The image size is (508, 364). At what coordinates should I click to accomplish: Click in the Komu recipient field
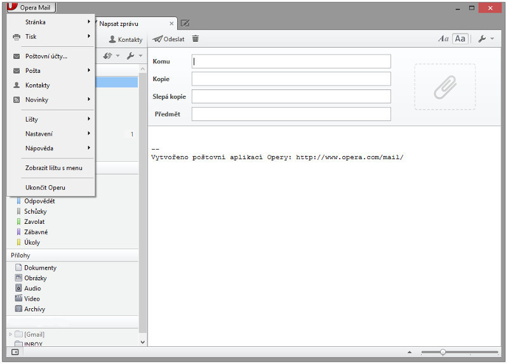[291, 62]
